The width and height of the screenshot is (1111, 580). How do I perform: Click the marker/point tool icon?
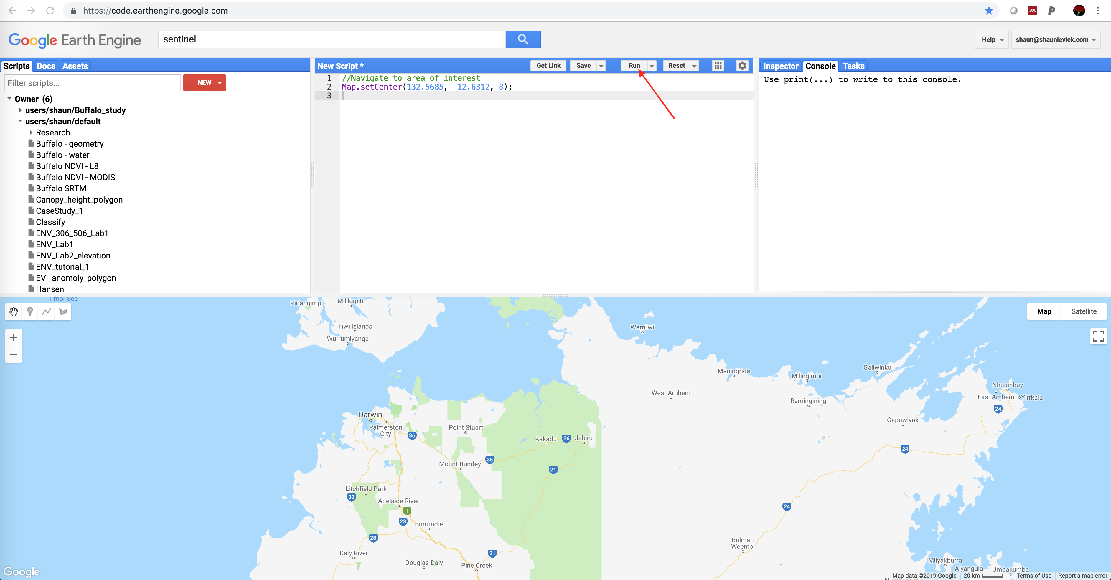tap(30, 311)
